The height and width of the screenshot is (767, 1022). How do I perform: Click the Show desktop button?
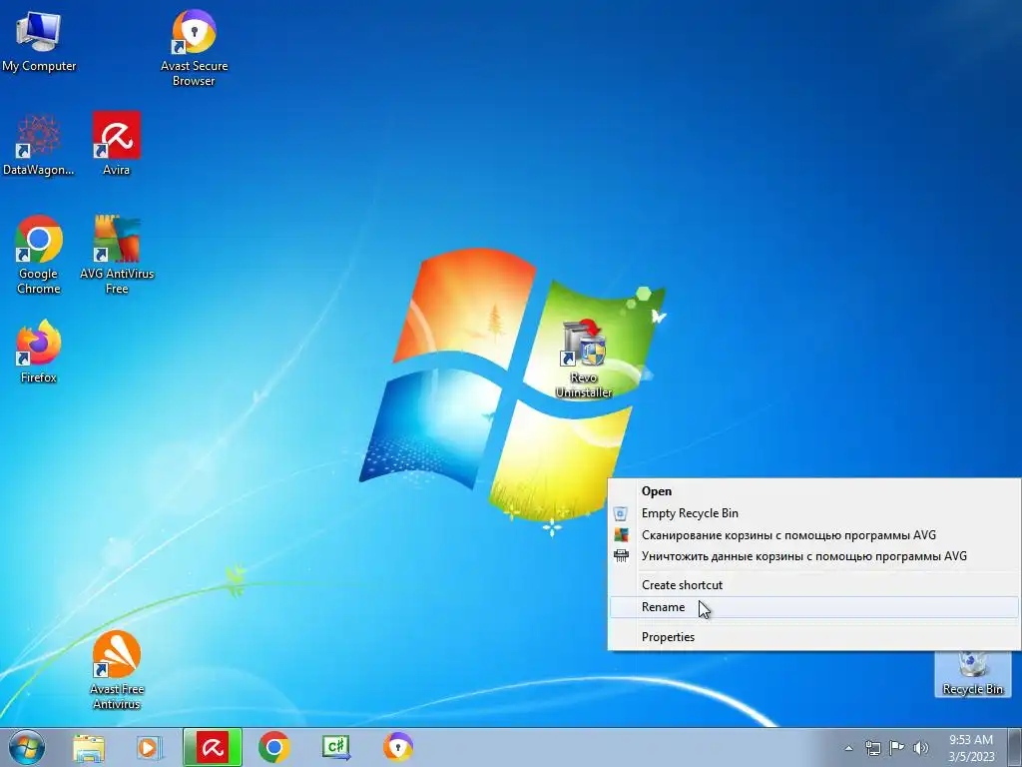coord(1015,747)
